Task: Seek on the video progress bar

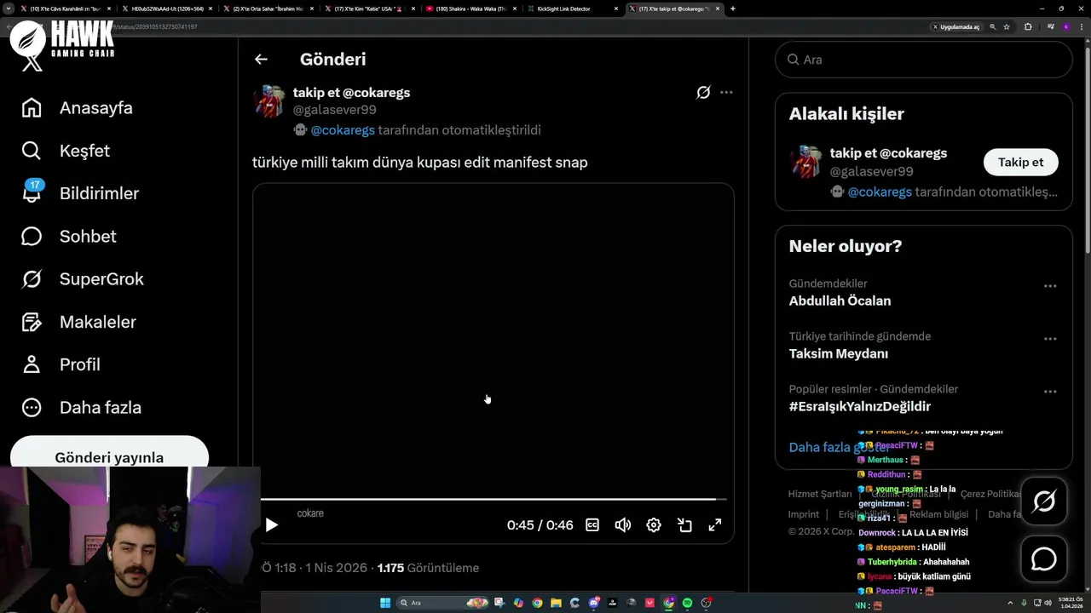Action: tap(494, 499)
